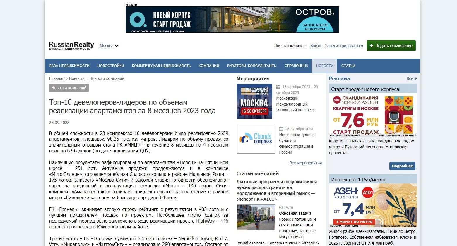Click the article date 26.09.2023

59,123
